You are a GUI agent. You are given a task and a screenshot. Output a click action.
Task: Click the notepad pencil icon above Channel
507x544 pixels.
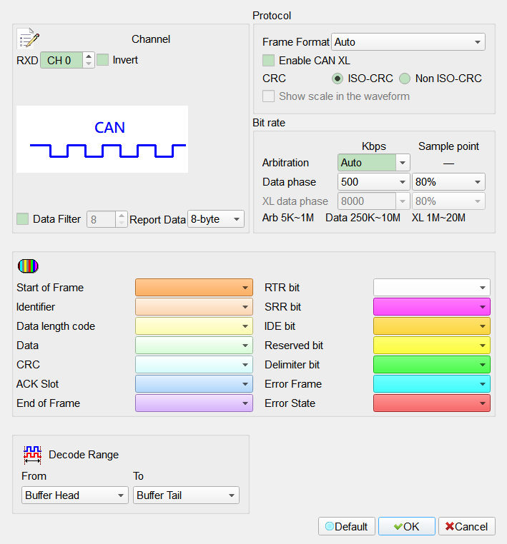pyautogui.click(x=28, y=38)
